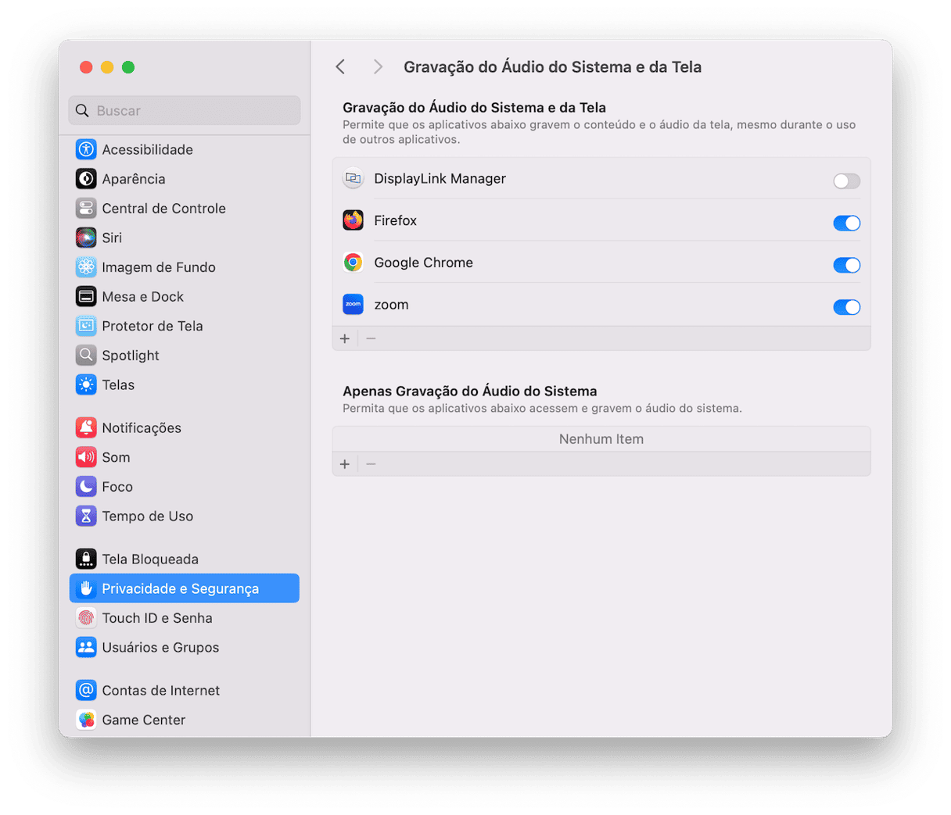Open Tempo de Uso label
Image resolution: width=951 pixels, height=815 pixels.
pos(147,517)
